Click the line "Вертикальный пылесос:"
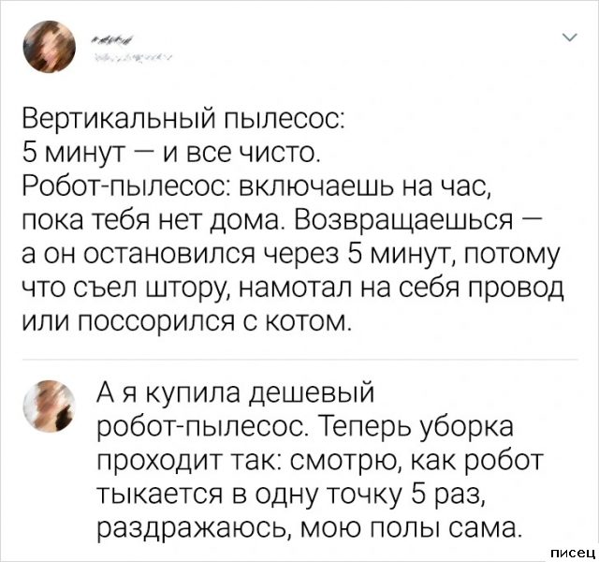599x562 pixels. 184,120
